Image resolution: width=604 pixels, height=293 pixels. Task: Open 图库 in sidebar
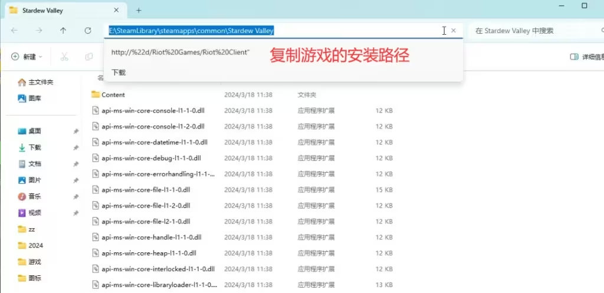coord(29,98)
